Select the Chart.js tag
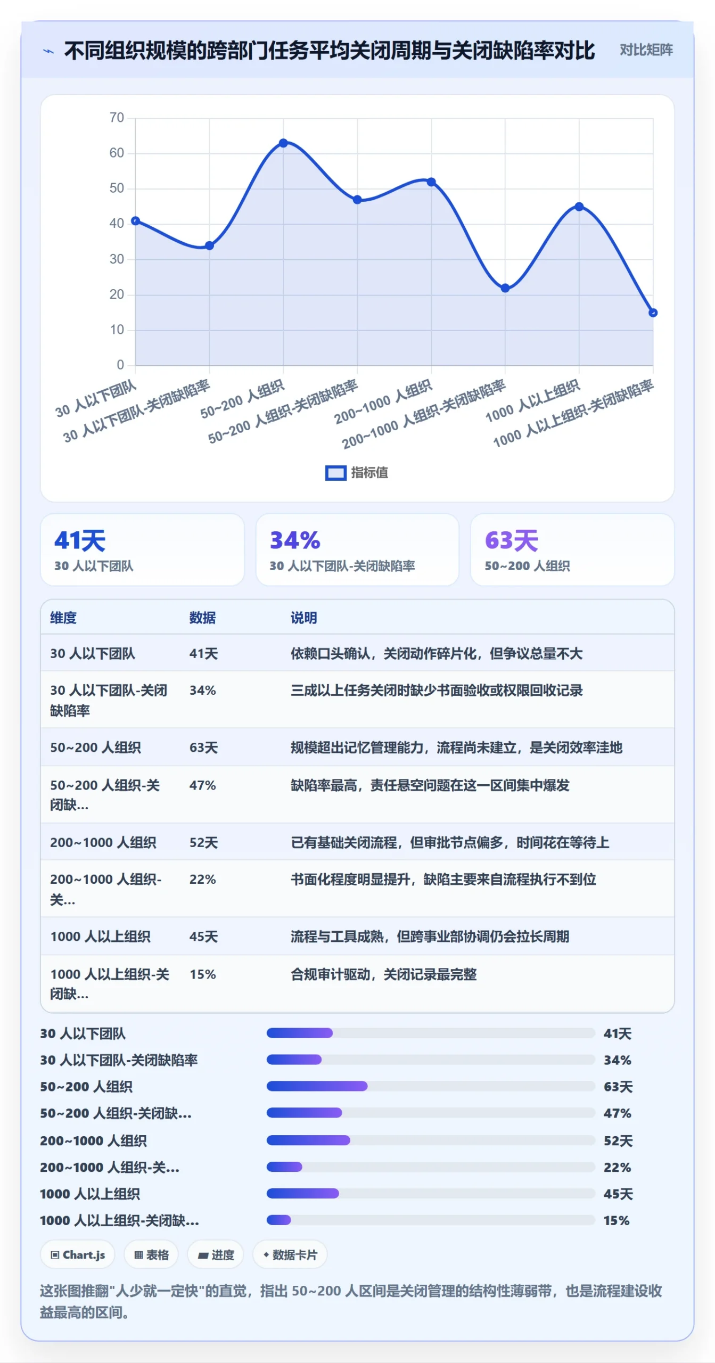The height and width of the screenshot is (1363, 715). point(78,1255)
